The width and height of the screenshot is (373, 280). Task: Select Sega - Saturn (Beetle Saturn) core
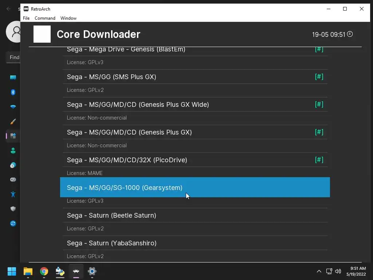click(195, 215)
